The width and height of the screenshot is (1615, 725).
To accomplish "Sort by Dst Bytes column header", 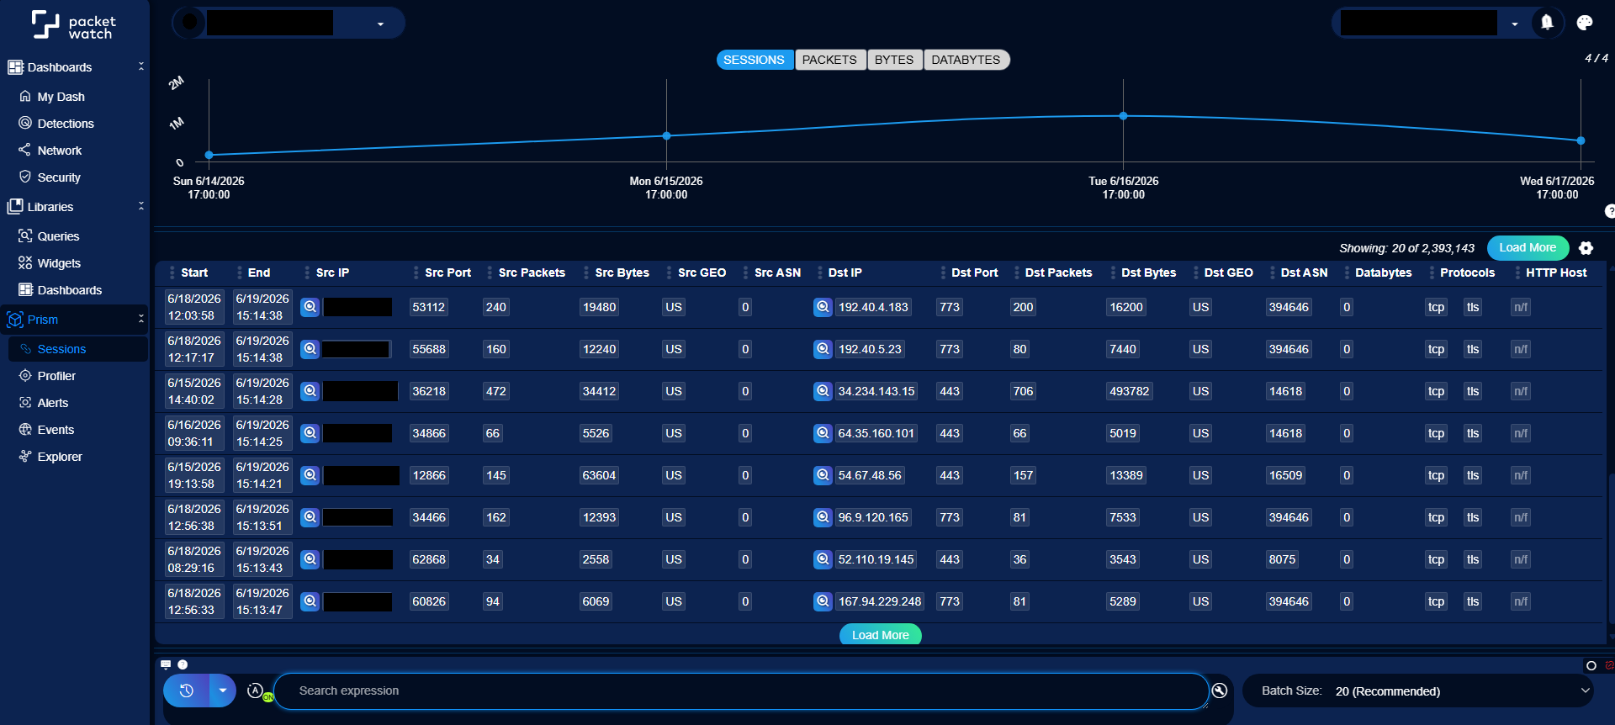I will 1148,273.
